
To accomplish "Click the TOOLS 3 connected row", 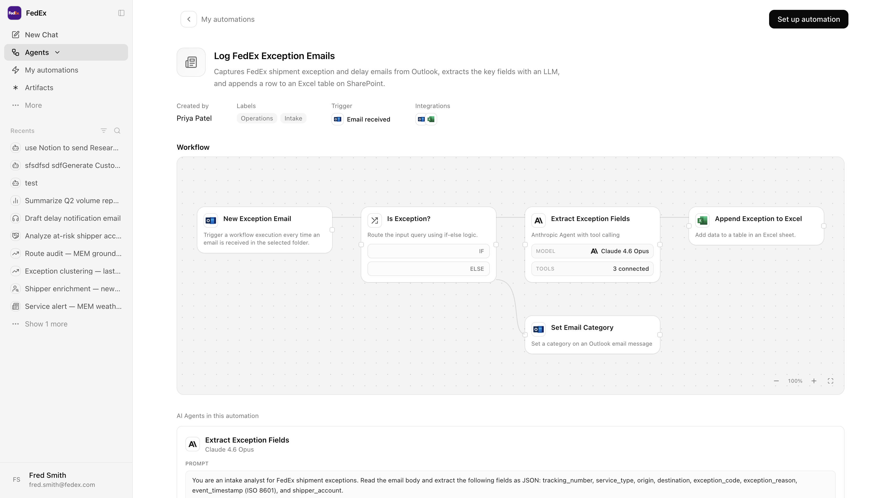I will pos(593,268).
